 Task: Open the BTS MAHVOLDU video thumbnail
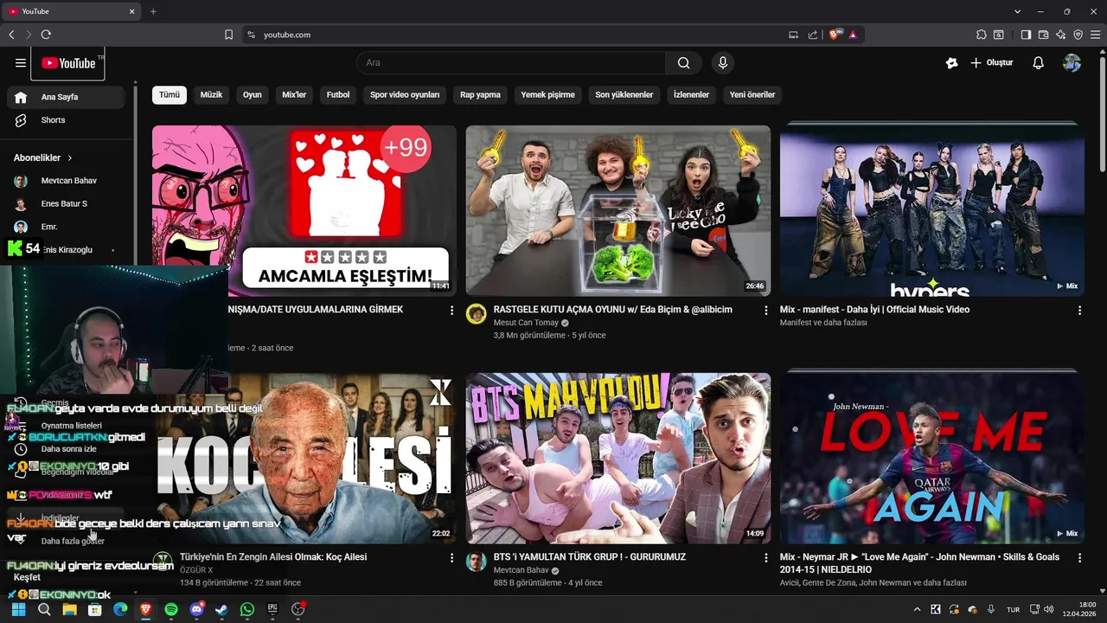point(618,458)
